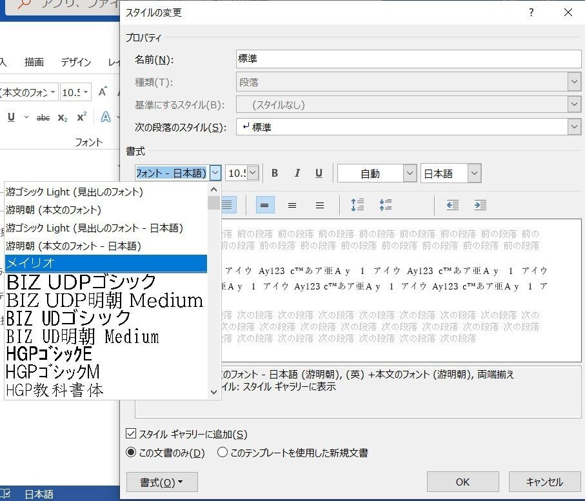
Task: Apply superscript x² in ribbon
Action: click(82, 117)
